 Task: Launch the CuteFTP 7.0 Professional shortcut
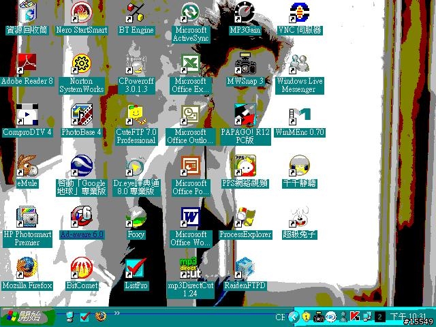point(136,114)
